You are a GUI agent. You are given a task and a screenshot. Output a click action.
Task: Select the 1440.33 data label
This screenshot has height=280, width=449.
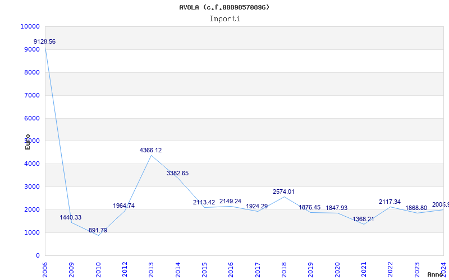[x=71, y=217]
